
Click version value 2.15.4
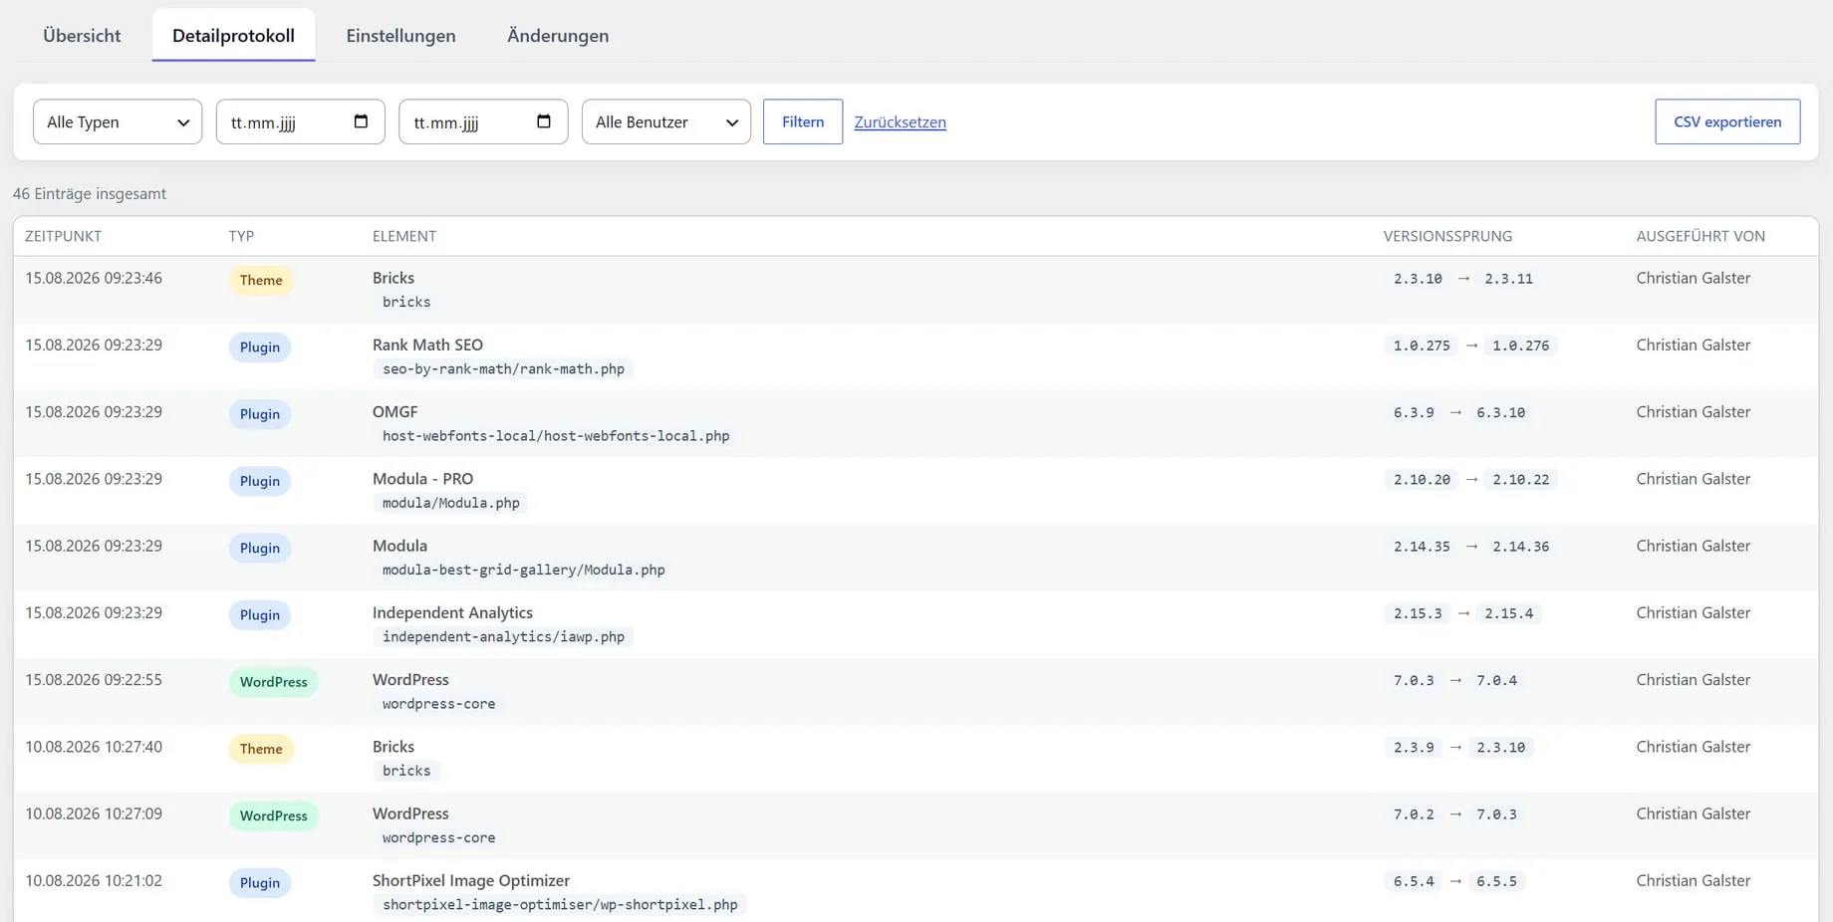tap(1508, 613)
